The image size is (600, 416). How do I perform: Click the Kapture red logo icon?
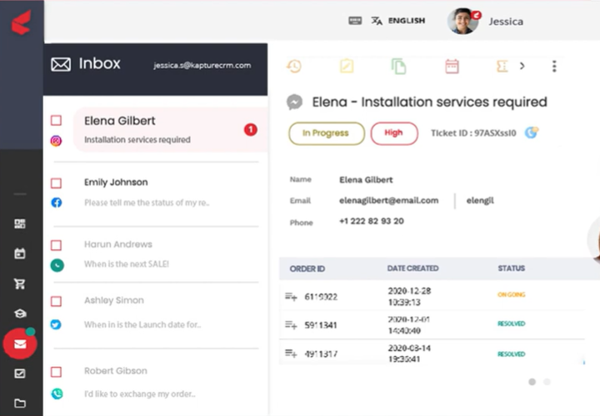pos(21,23)
